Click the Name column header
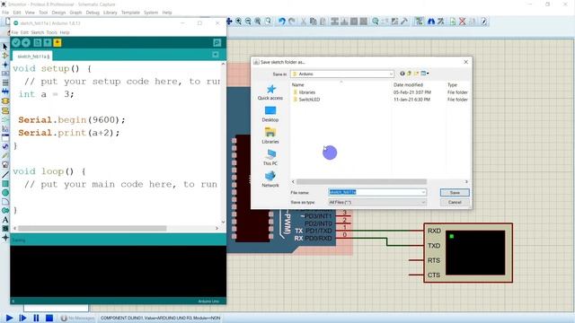 pyautogui.click(x=297, y=84)
